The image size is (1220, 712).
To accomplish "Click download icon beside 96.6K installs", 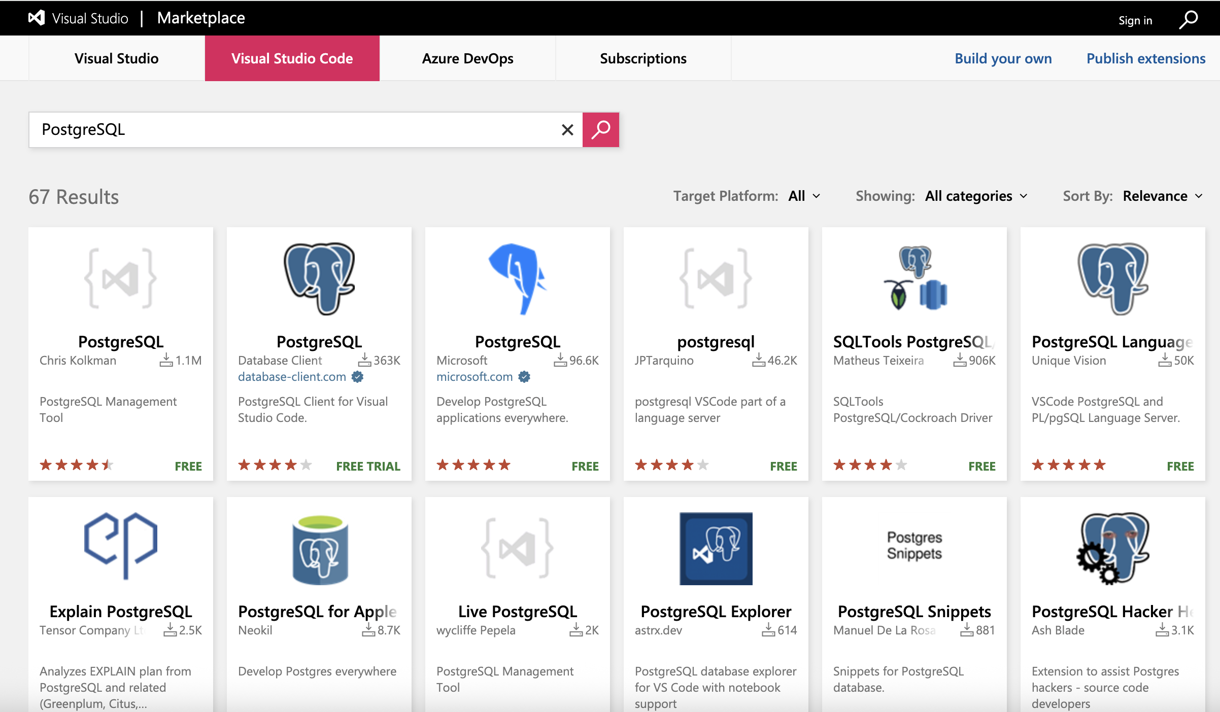I will coord(560,360).
